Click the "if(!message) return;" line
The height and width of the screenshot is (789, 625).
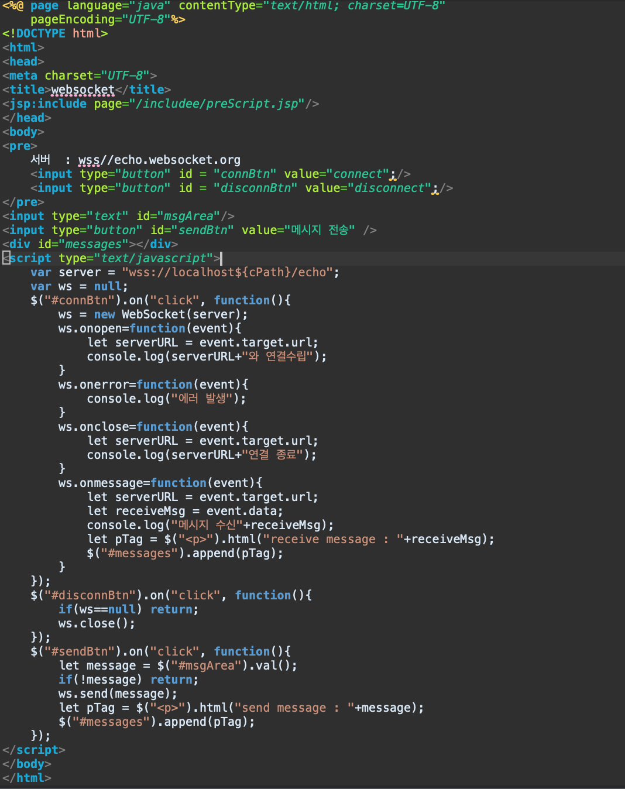click(129, 680)
